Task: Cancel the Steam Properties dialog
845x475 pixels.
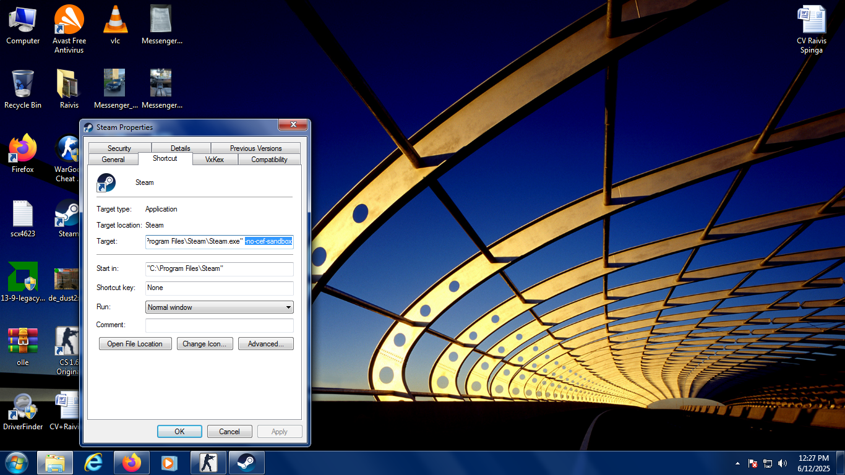Action: click(x=229, y=432)
